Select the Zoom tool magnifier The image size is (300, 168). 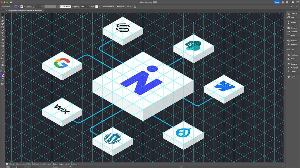pos(2,68)
